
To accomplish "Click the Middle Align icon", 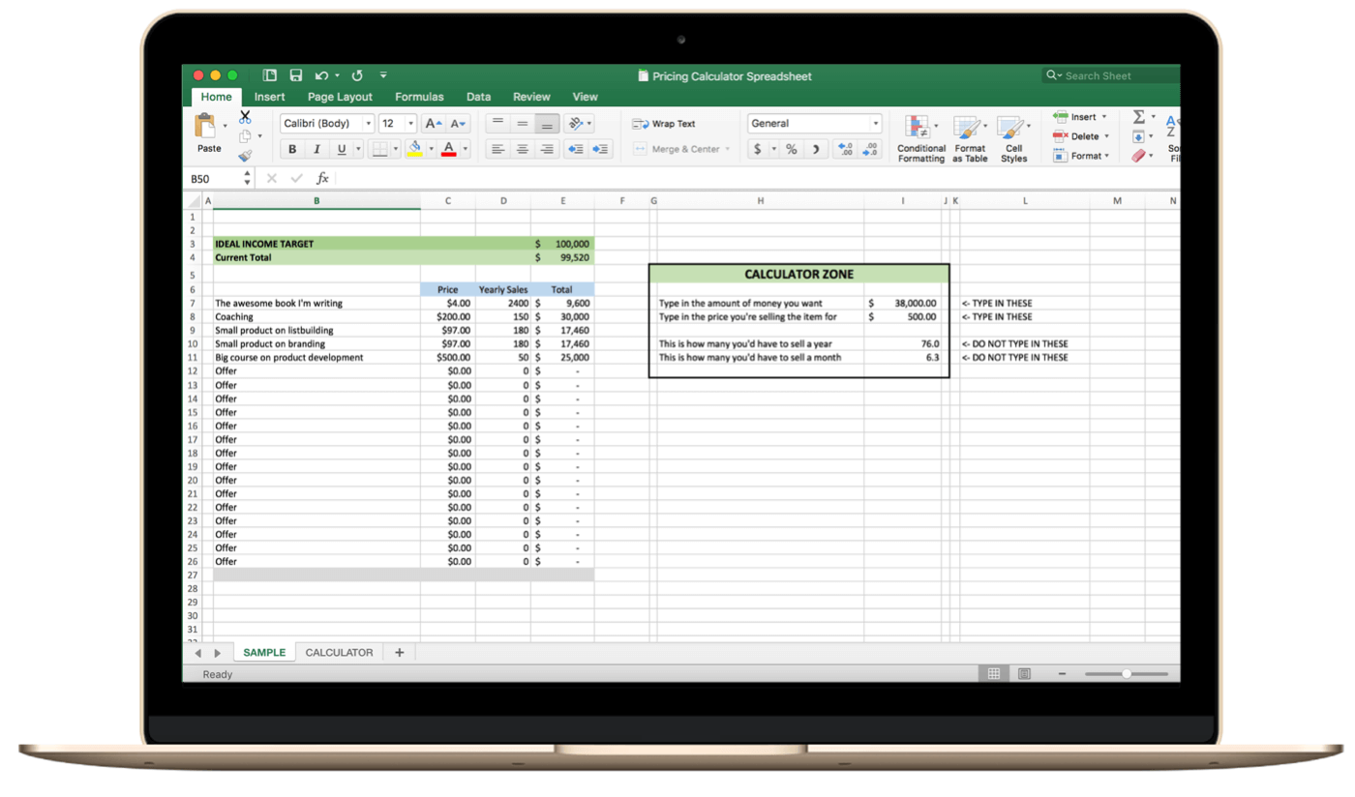I will coord(523,123).
